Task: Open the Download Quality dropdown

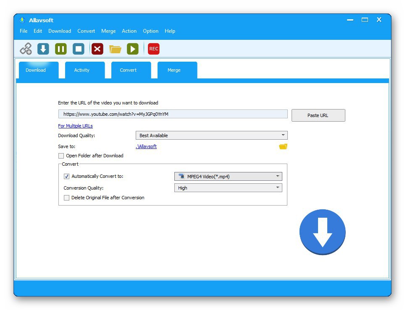Action: point(212,135)
